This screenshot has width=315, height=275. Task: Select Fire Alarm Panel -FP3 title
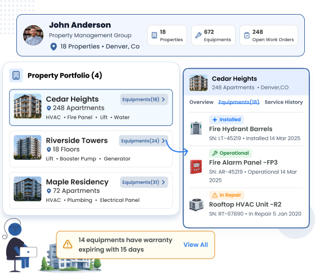(243, 163)
